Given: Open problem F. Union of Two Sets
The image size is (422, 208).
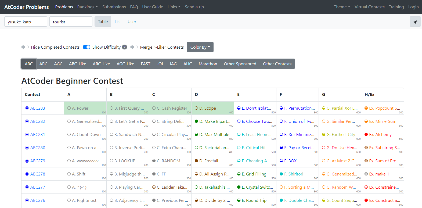Looking at the screenshot, I should (x=299, y=121).
